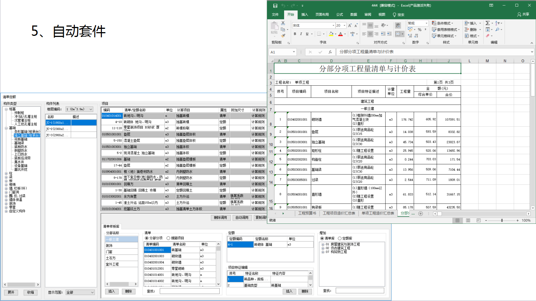Toggle bold formatting in Excel

pyautogui.click(x=295, y=34)
